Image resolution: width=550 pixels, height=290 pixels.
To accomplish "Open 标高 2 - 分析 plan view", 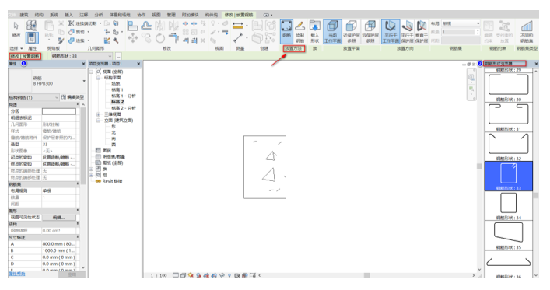I will [124, 108].
